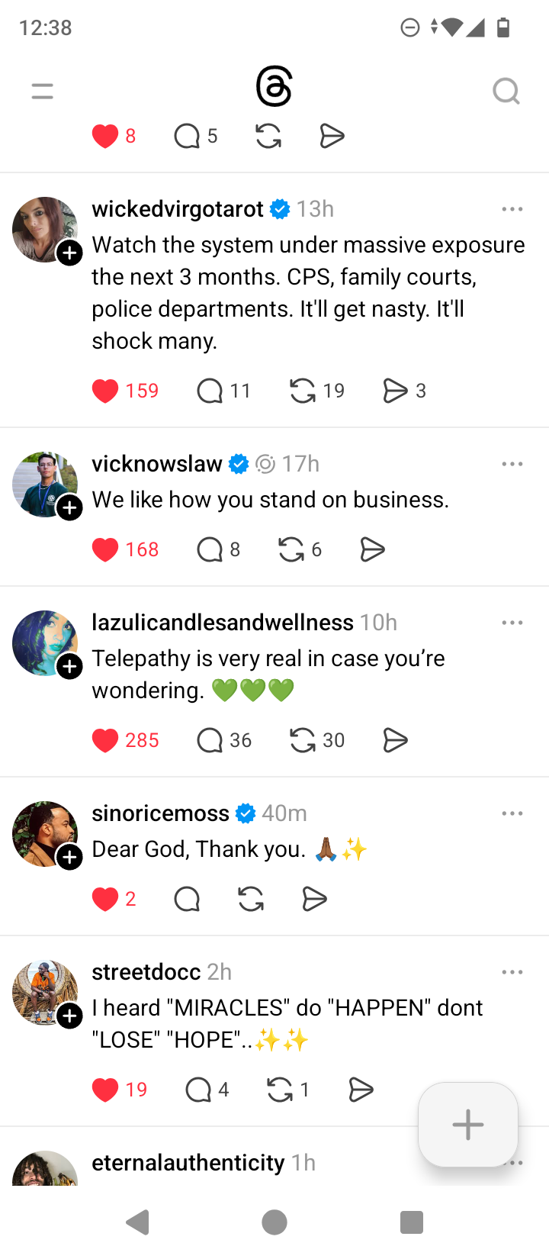
Task: Reply to the sinoricemoss post
Action: point(187,900)
